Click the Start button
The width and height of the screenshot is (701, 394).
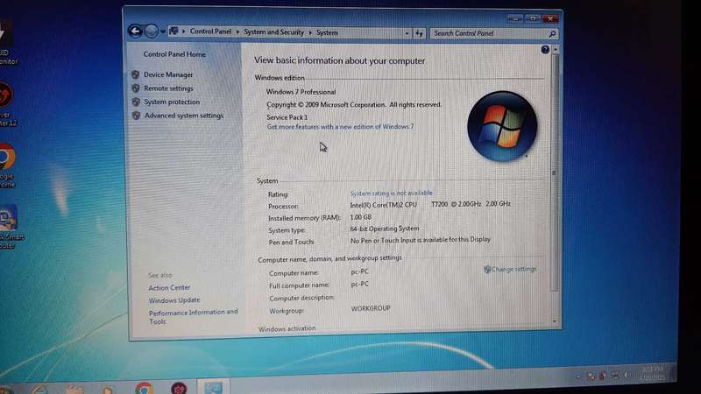pos(6,390)
